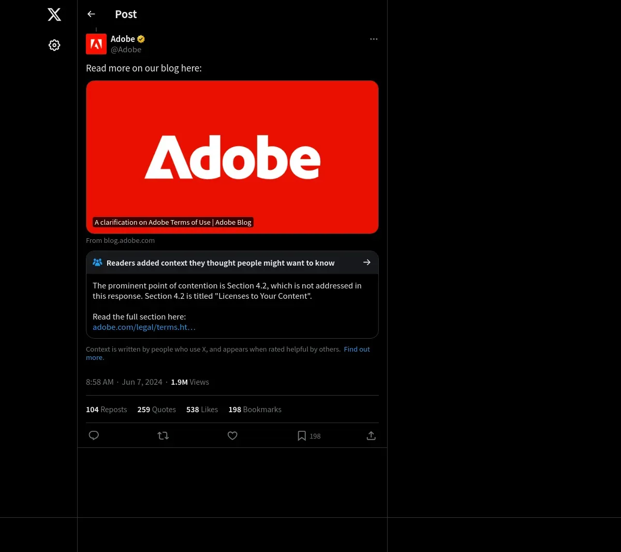
Task: Click the X logo in the sidebar
Action: click(x=54, y=14)
